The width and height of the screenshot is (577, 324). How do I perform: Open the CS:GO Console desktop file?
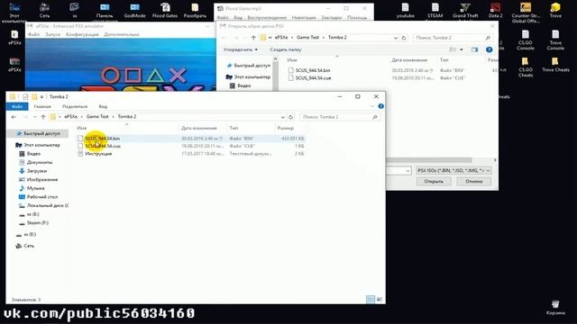526,40
